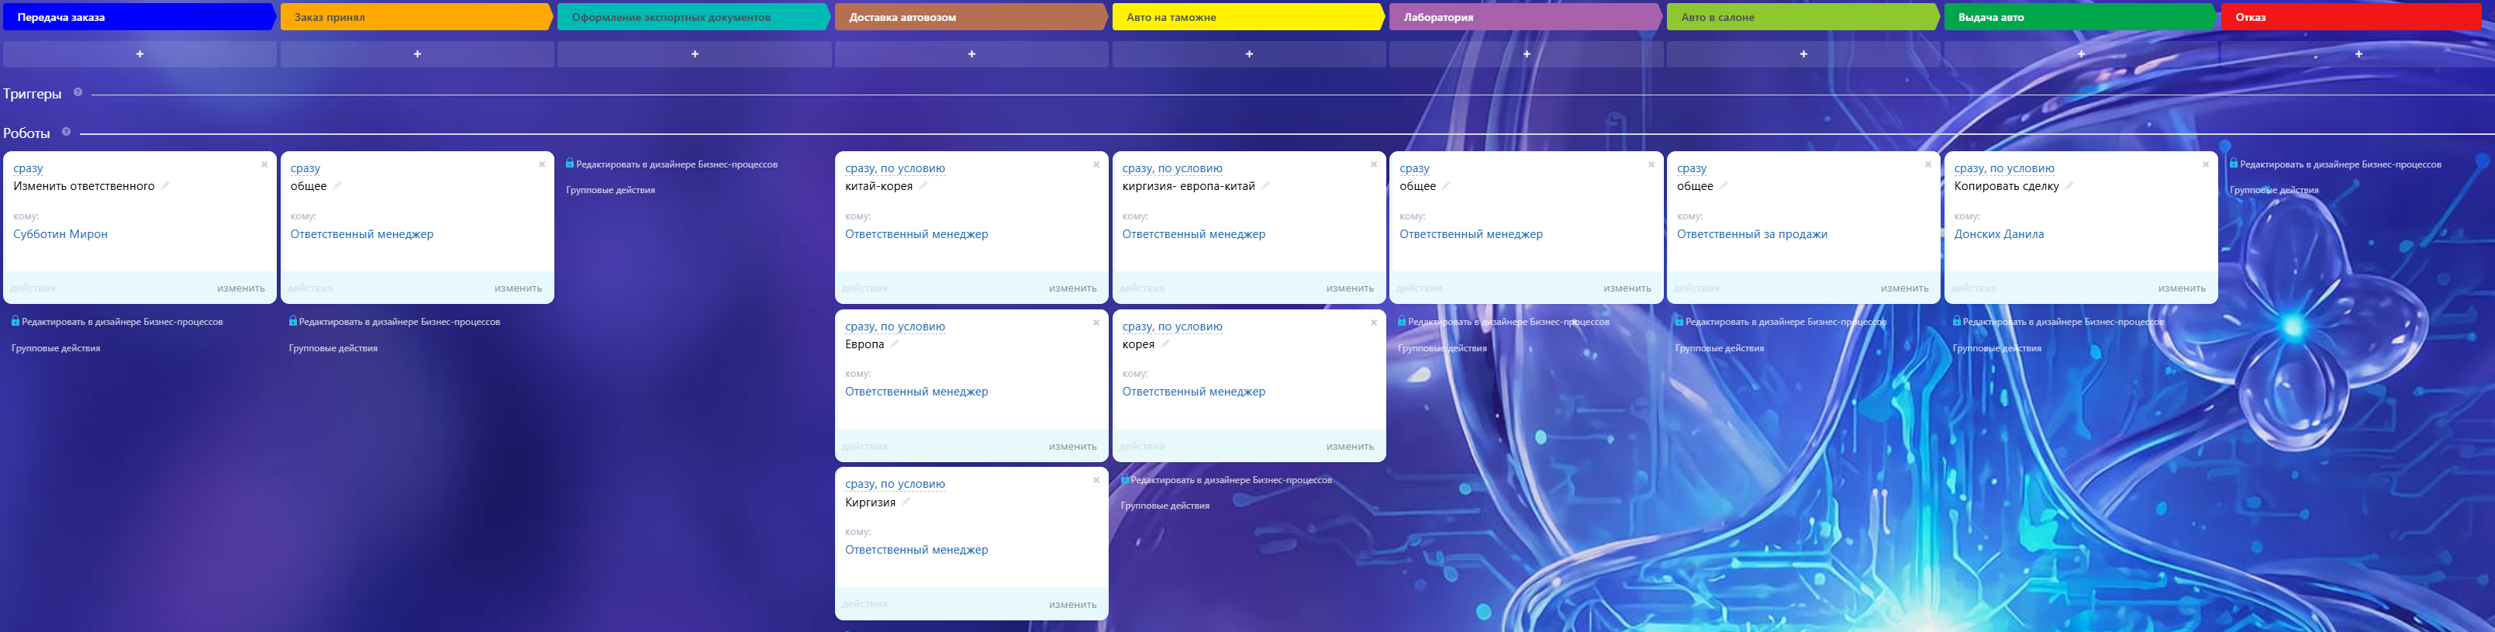Edit the корея robot title pencil icon
The image size is (2495, 632).
point(1165,343)
